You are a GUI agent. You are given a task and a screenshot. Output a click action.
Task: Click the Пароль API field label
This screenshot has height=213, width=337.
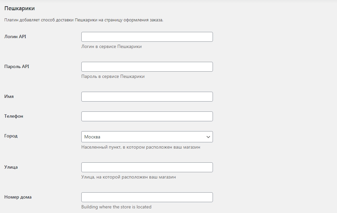tap(17, 66)
